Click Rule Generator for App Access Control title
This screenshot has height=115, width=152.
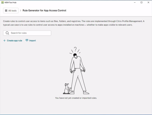tap(44, 10)
